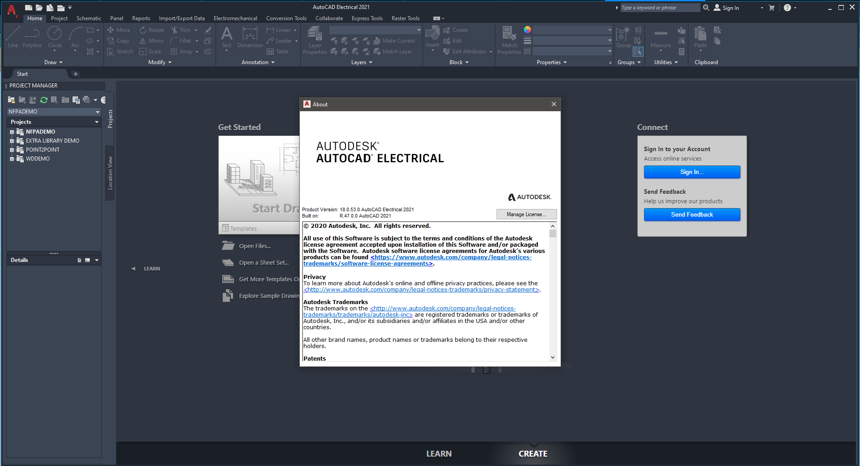The height and width of the screenshot is (466, 860).
Task: Click the Manage License button
Action: (526, 214)
